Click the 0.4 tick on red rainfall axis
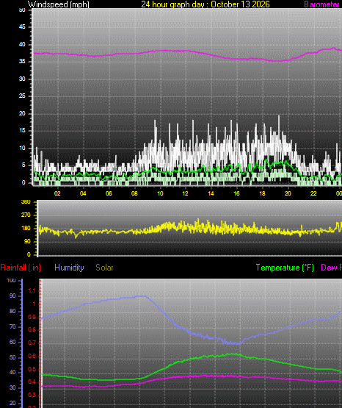This screenshot has width=342, height=408. pos(32,382)
